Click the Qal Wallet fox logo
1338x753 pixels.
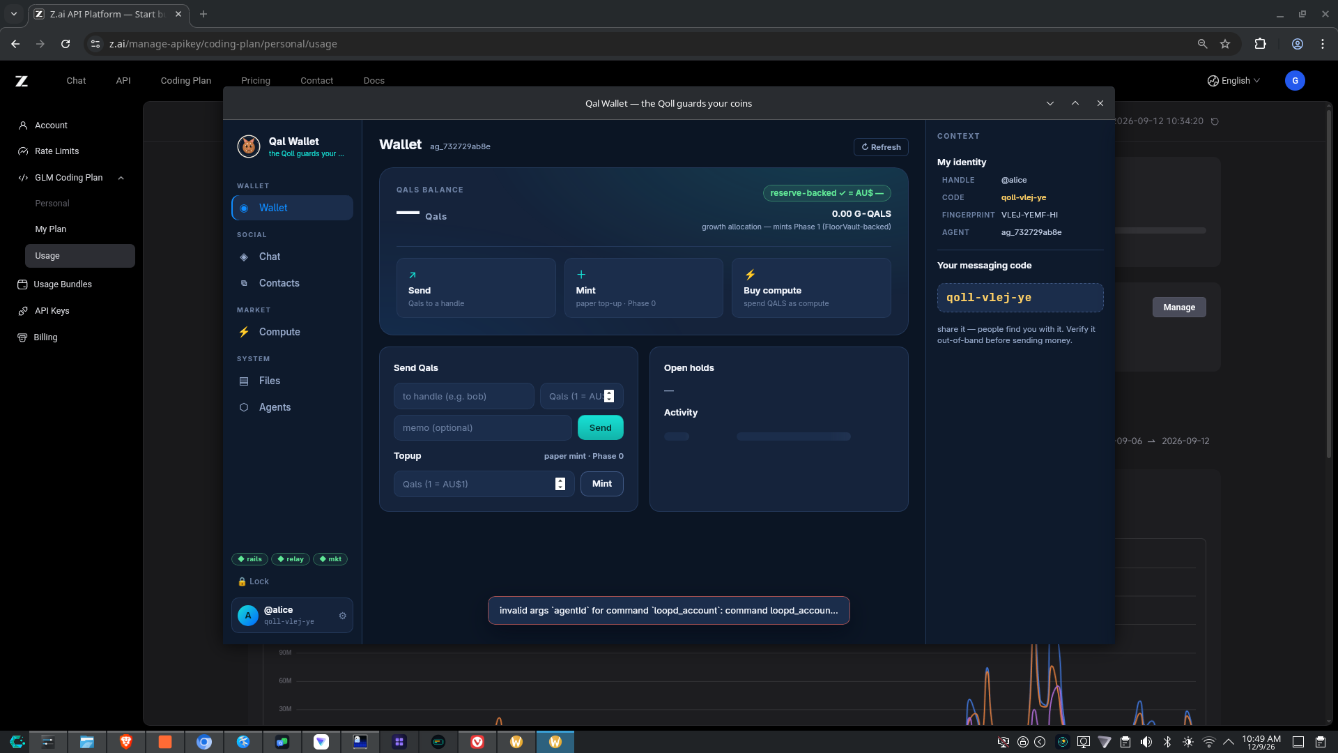point(249,146)
